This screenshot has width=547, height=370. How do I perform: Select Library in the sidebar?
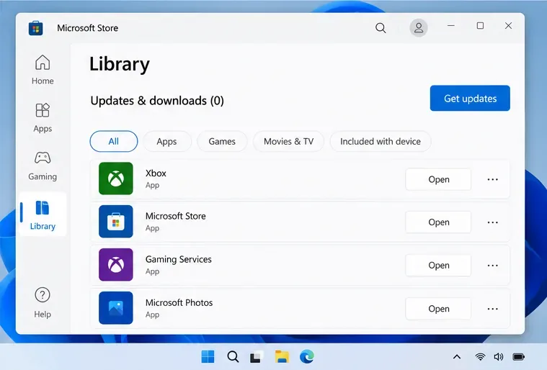tap(43, 215)
